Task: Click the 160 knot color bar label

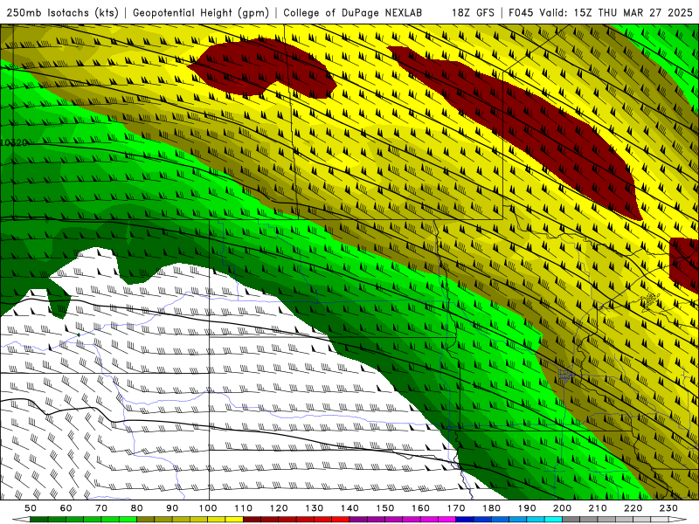Action: click(420, 508)
